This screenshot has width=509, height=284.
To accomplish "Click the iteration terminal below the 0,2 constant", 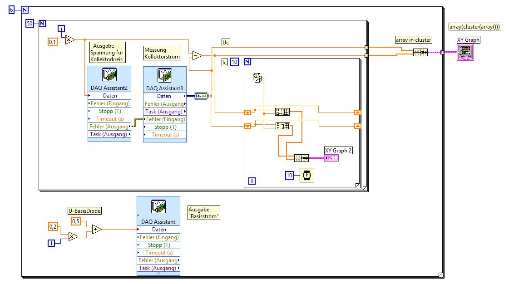I will (51, 243).
